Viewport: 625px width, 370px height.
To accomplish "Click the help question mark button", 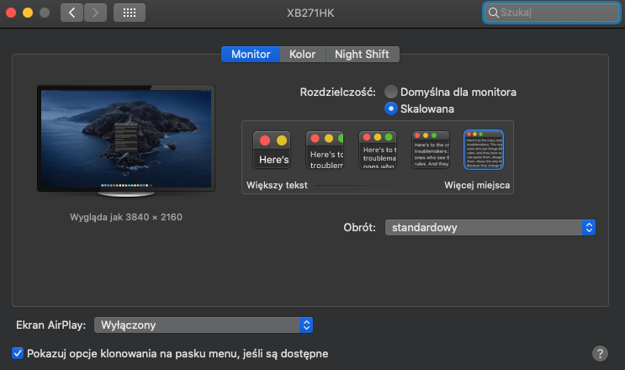I will 600,353.
